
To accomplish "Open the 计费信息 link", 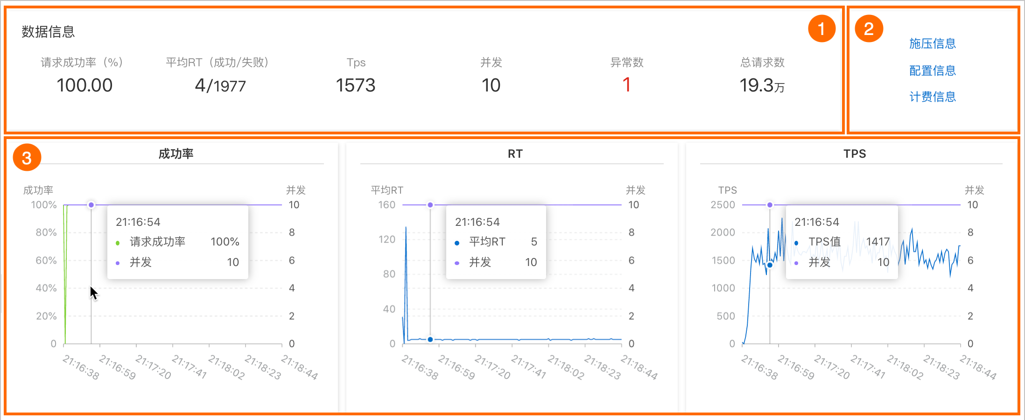I will click(x=933, y=97).
